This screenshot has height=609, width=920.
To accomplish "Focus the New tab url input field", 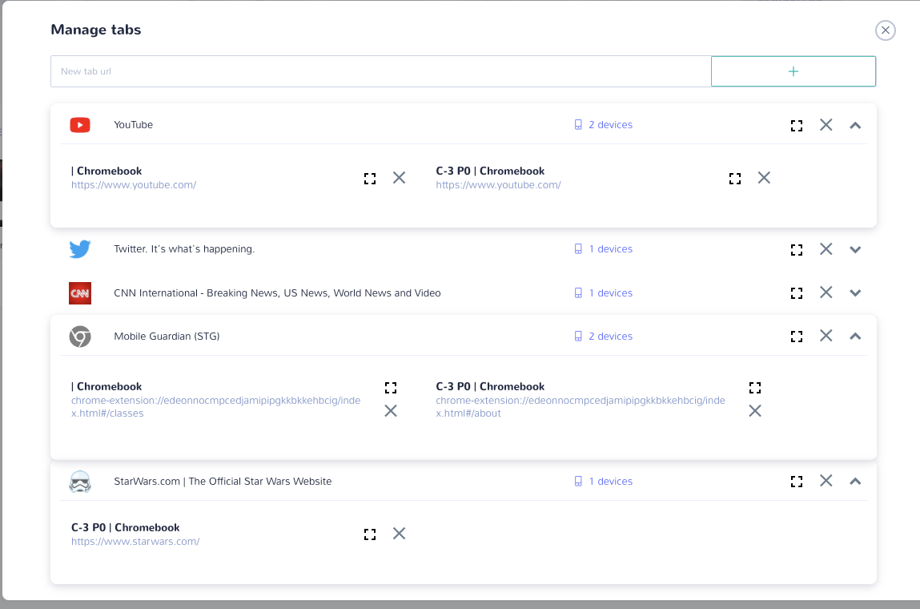I will click(x=381, y=71).
